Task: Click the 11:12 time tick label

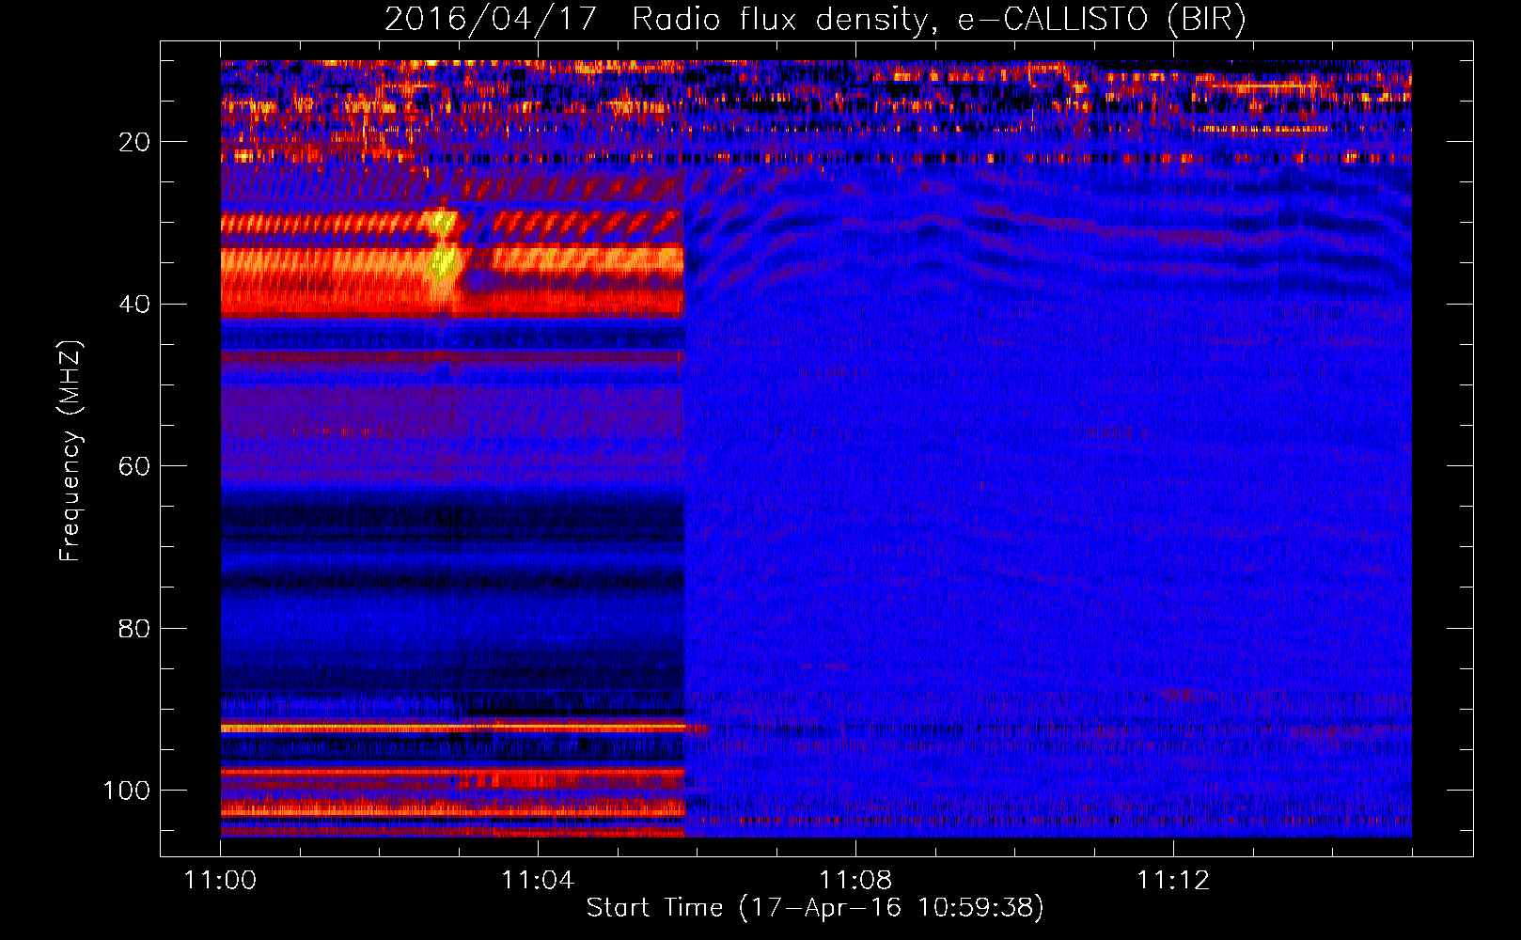Action: pos(1173,881)
